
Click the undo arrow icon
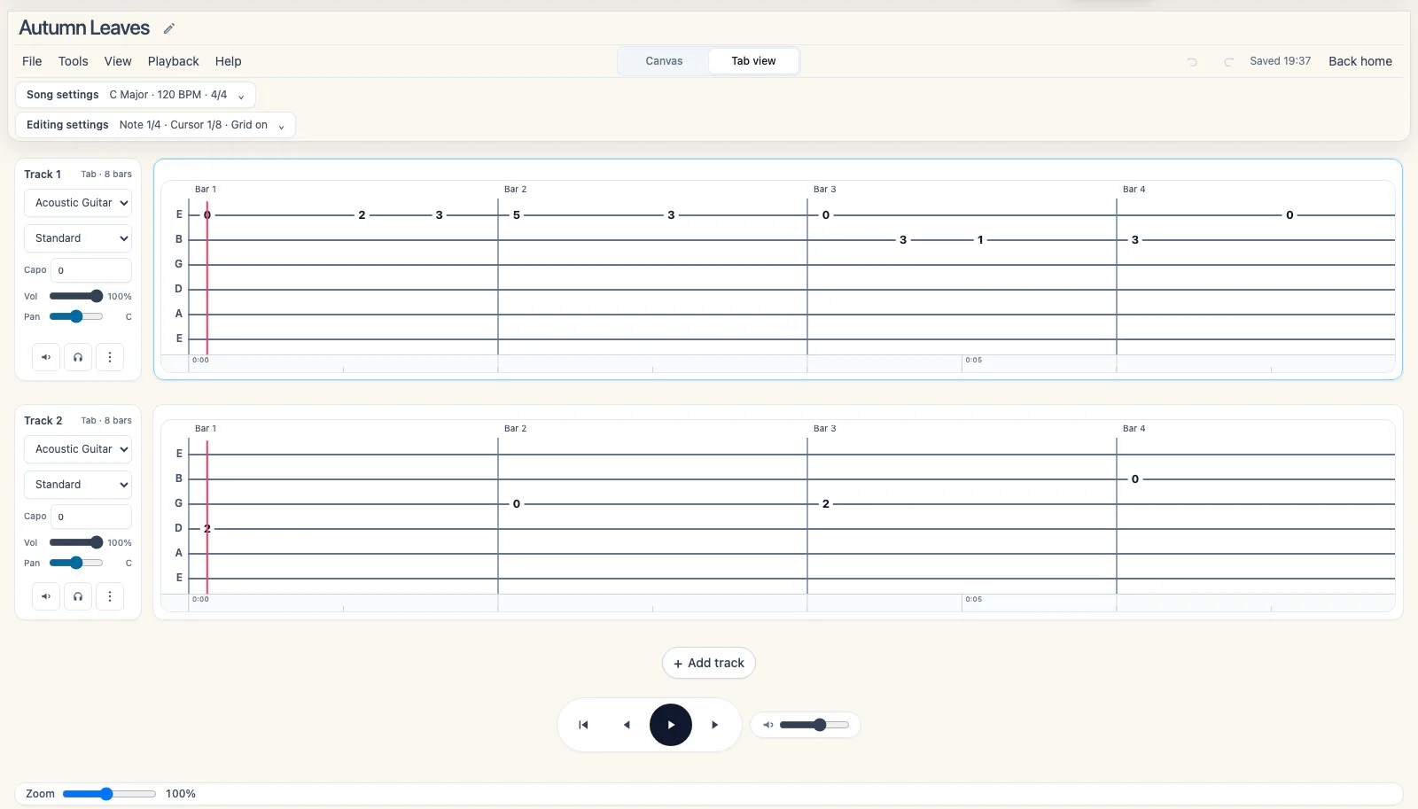coord(1192,62)
